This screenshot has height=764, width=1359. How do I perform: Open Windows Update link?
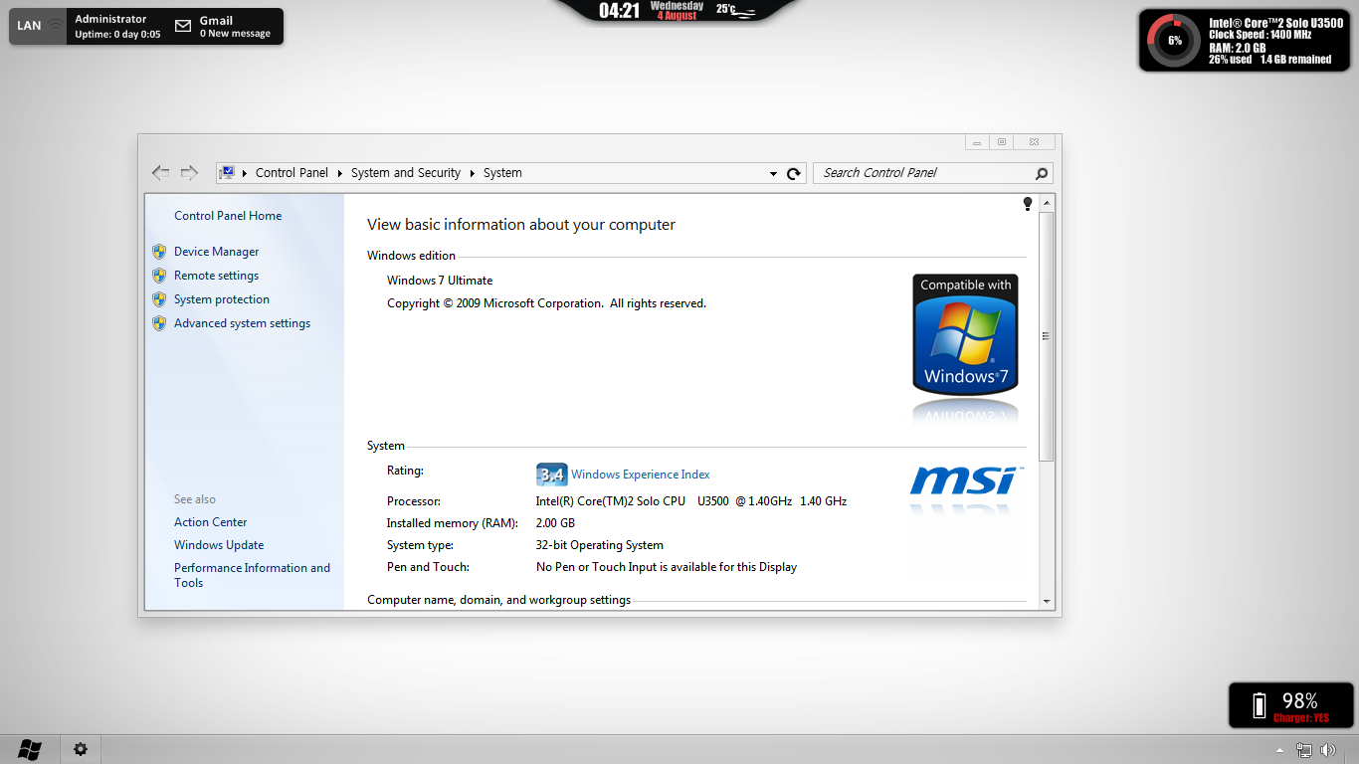click(219, 545)
